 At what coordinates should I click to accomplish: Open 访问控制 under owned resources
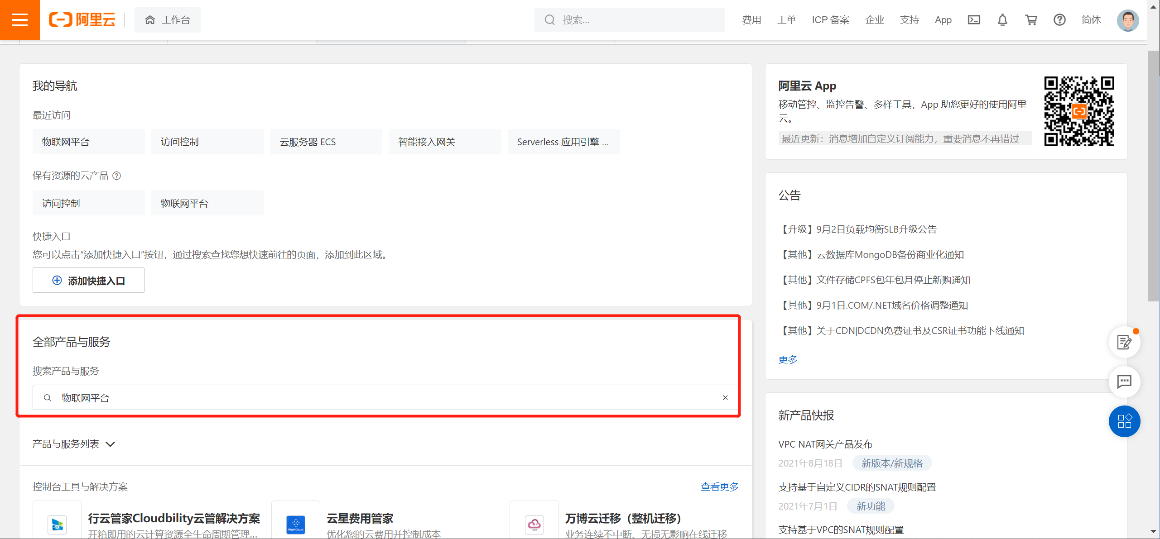pyautogui.click(x=89, y=203)
